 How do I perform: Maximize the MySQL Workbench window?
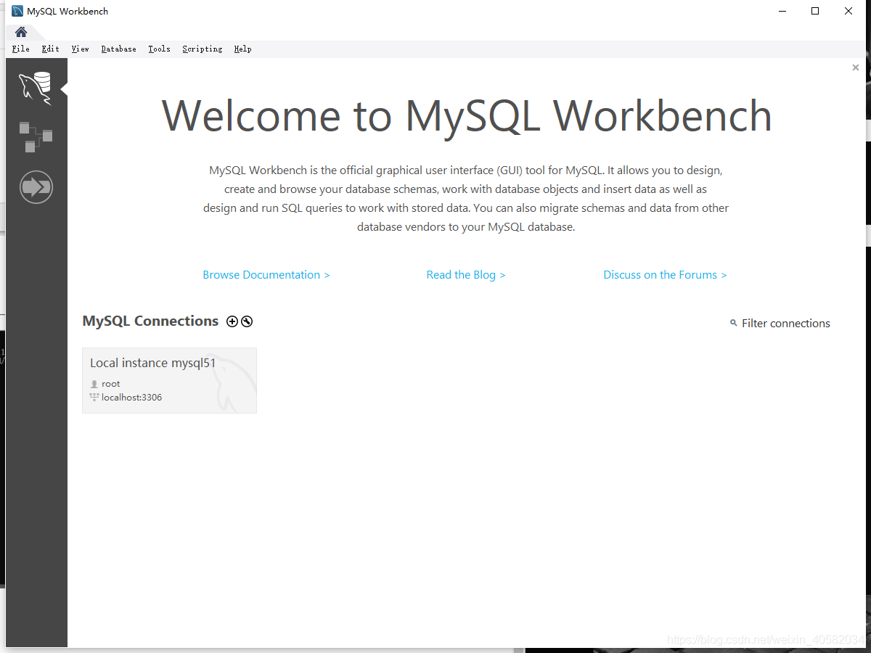point(815,11)
